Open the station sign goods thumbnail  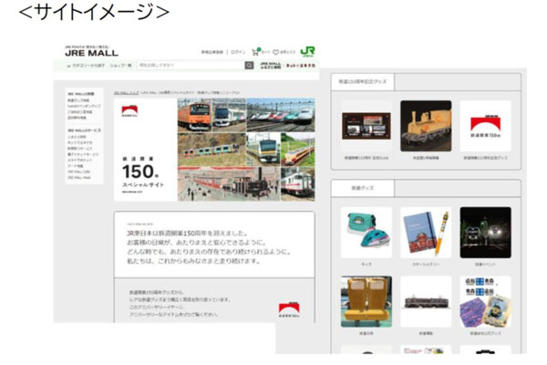coord(486,302)
